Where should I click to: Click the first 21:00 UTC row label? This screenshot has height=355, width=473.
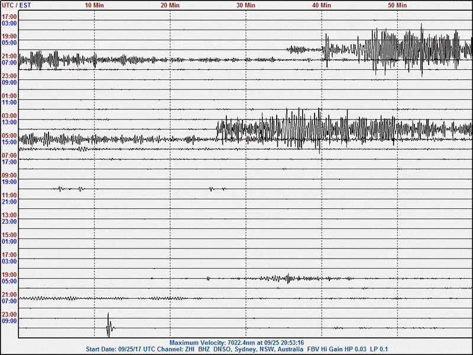tap(9, 56)
